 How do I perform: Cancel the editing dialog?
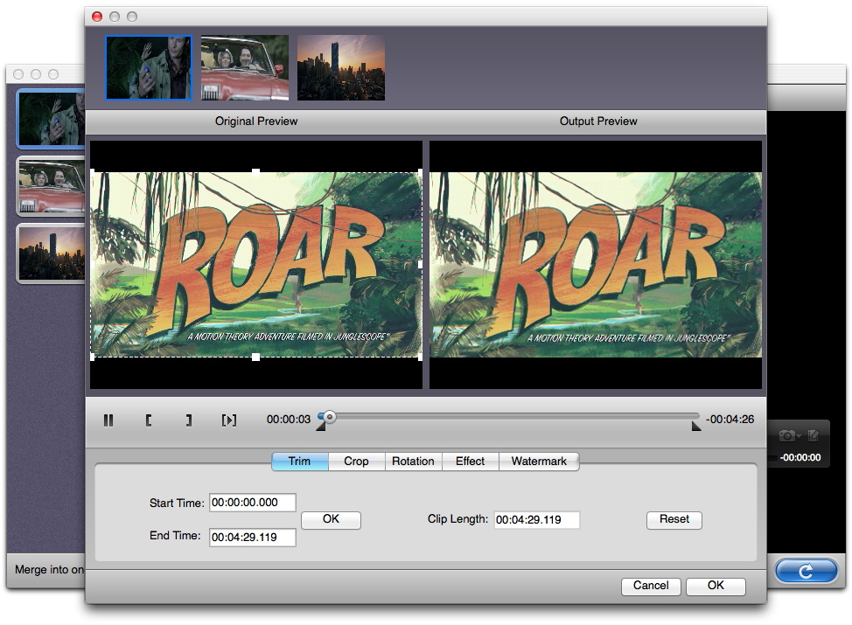(651, 586)
